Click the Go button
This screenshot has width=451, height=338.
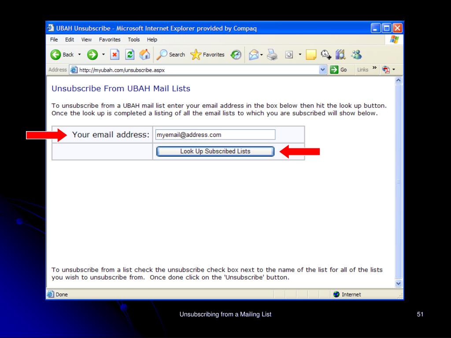[x=339, y=70]
